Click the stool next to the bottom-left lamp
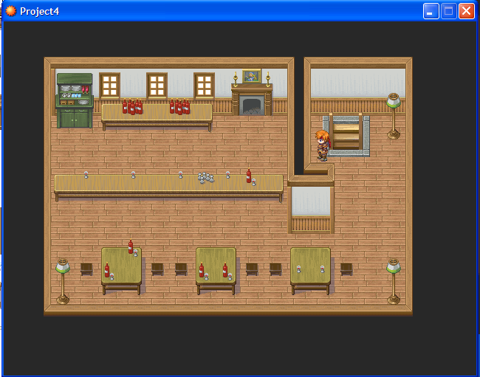Viewport: 480px width, 377px height. [86, 269]
